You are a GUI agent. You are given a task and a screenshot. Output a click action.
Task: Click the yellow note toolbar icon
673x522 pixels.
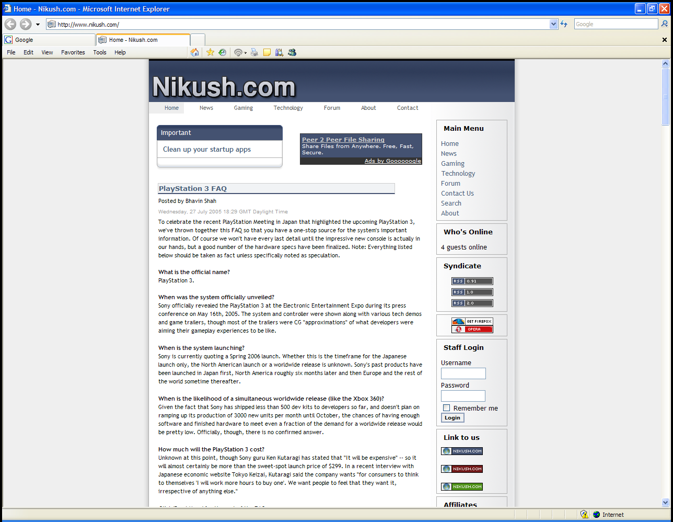[266, 52]
